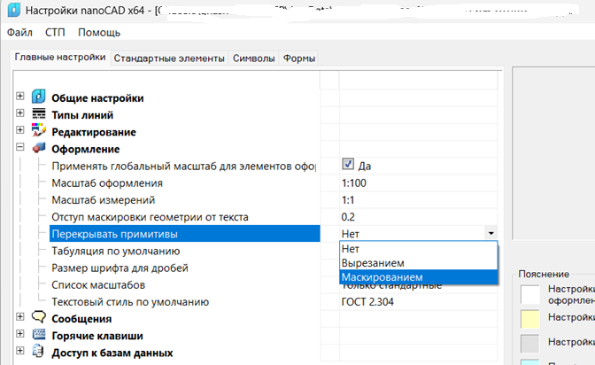
Task: Click the Горячие клавиши keyboard icon
Action: 38,334
